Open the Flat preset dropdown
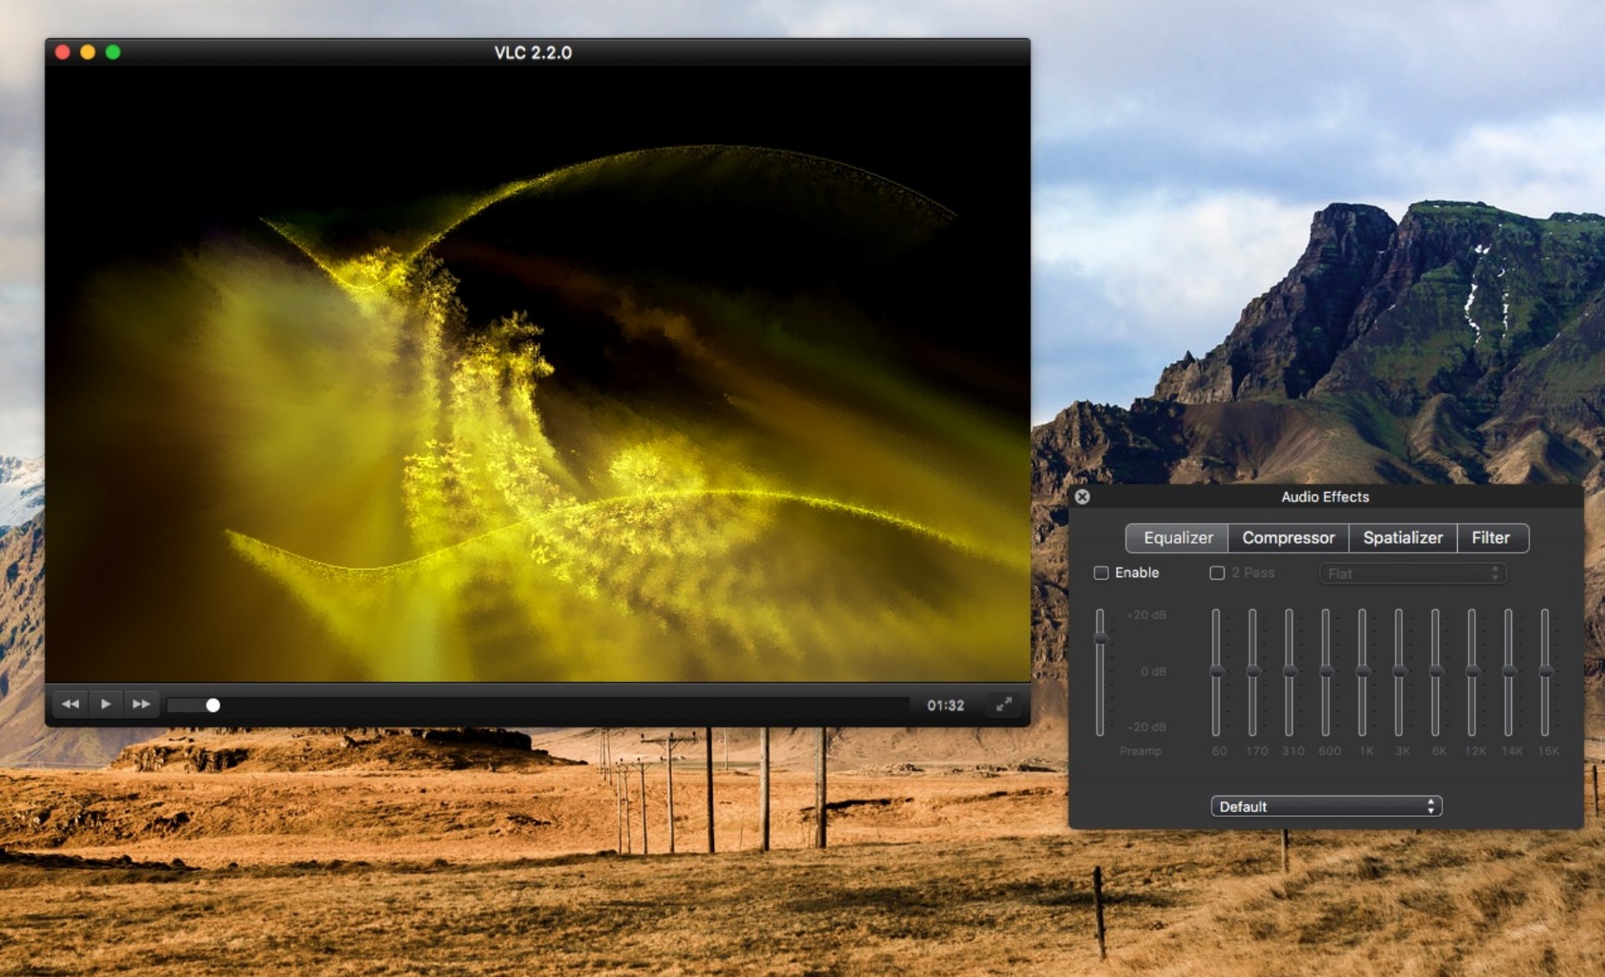Screen dimensions: 1605x977 (x=1411, y=573)
